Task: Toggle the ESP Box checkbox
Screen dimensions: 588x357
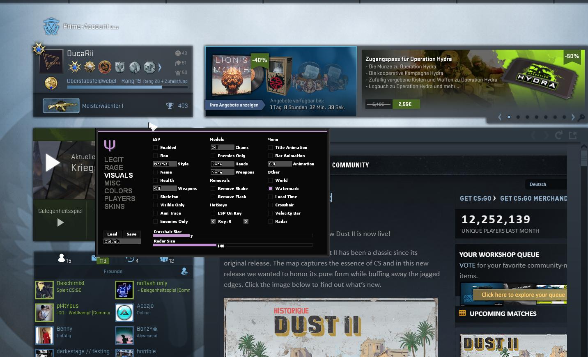Action: 155,156
